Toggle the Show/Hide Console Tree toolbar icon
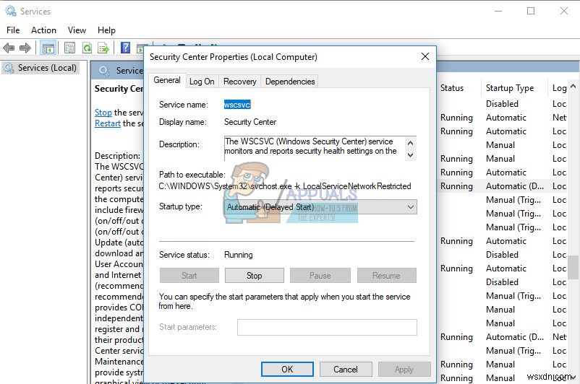580x384 pixels. pos(48,48)
